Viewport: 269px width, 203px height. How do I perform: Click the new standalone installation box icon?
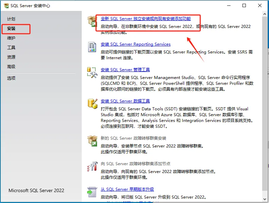tap(92, 21)
